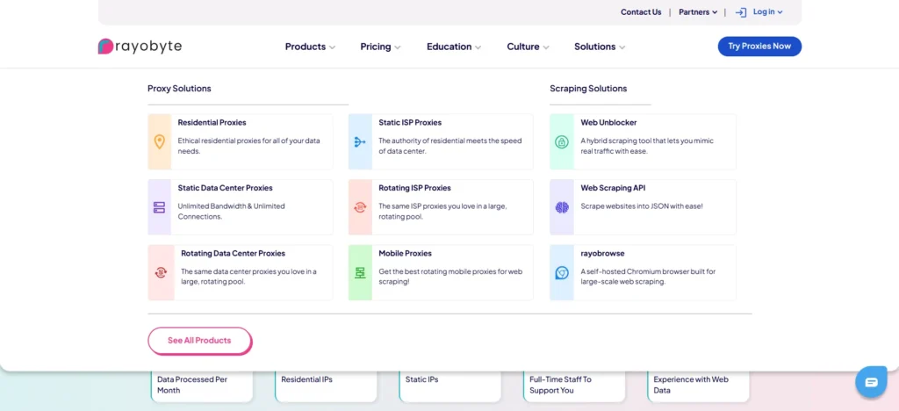Click 'Unlimited Bandwidth & Unlimited Connections' text
Screen dimensions: 899x411
coord(231,211)
